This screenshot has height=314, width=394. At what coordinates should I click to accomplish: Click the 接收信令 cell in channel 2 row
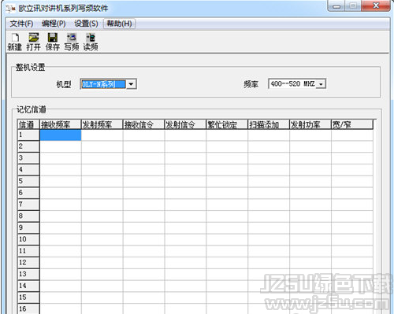143,146
